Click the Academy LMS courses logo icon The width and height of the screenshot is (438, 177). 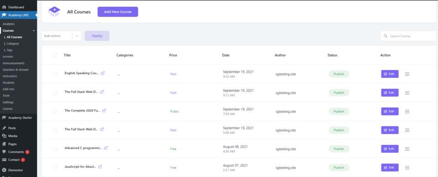tap(54, 12)
